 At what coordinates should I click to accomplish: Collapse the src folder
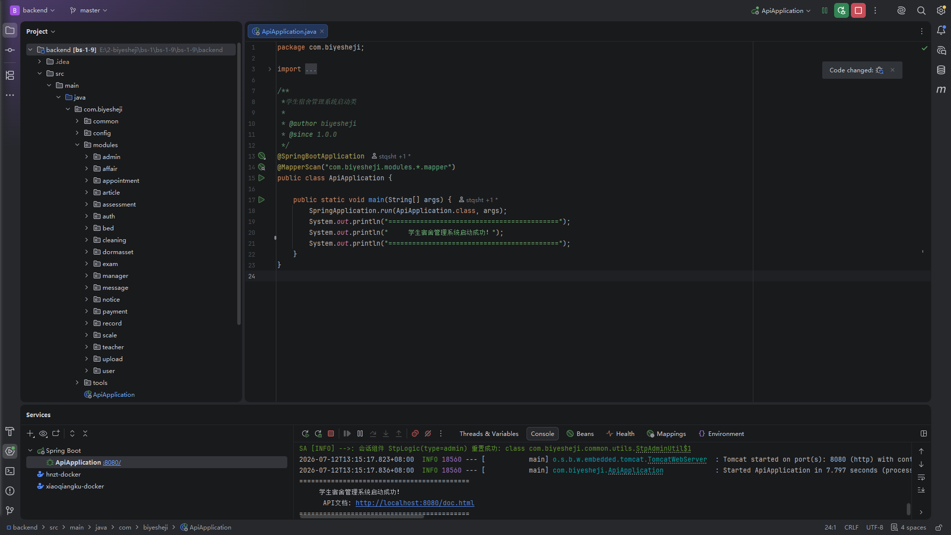[x=40, y=73]
